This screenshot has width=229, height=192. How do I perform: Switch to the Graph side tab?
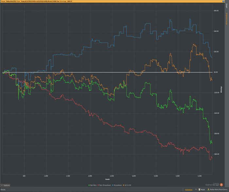tap(227, 6)
